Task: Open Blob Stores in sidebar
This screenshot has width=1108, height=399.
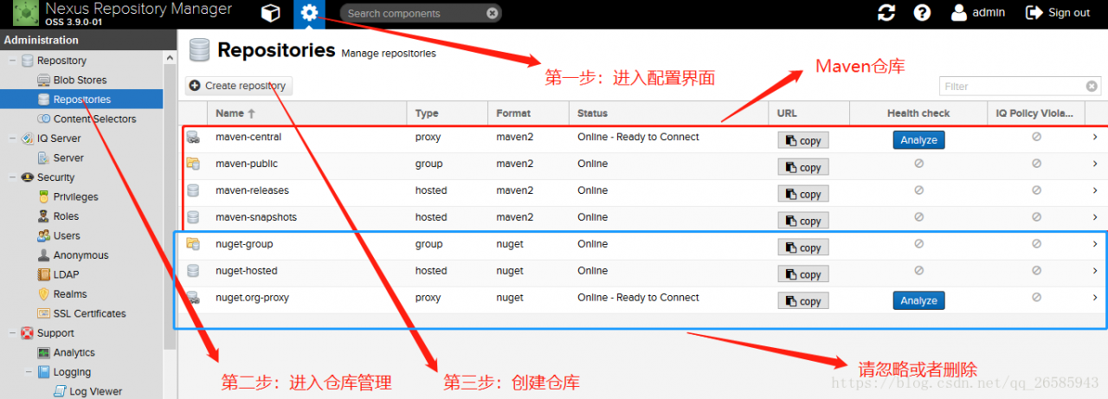Action: pos(80,80)
